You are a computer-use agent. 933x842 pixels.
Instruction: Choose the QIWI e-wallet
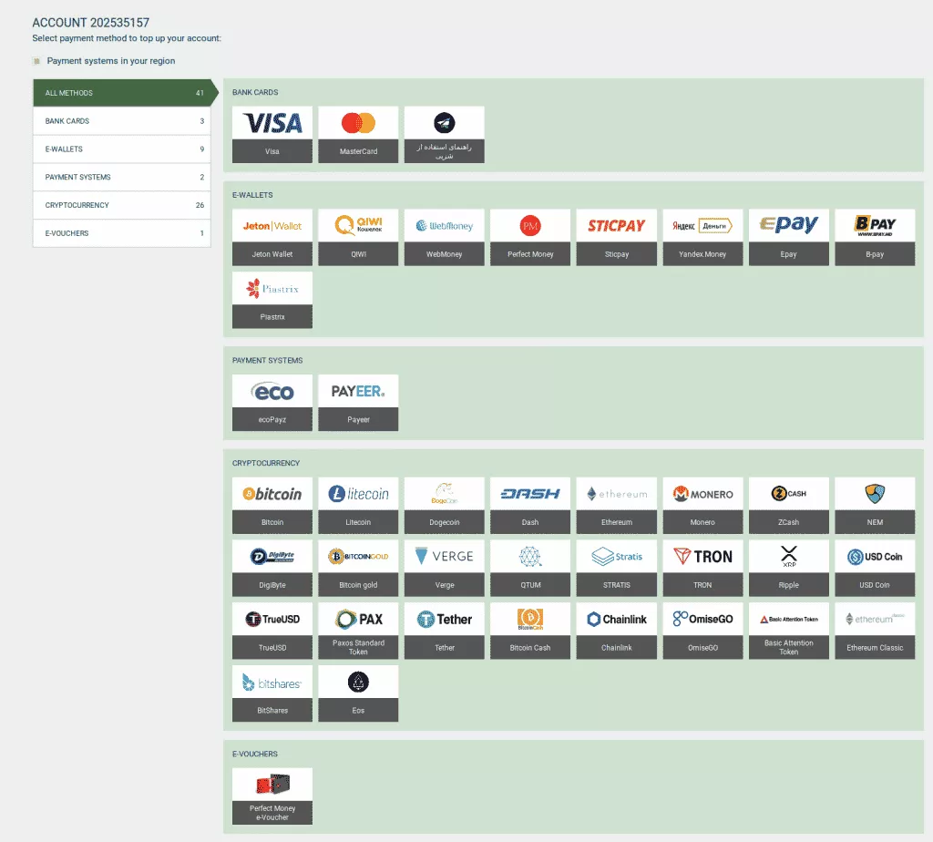coord(358,237)
